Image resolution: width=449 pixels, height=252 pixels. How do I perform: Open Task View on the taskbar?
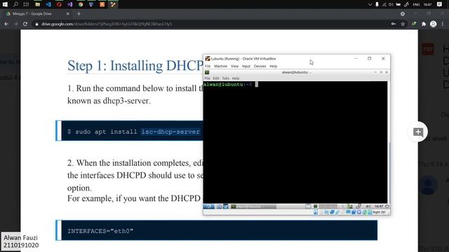(x=26, y=4)
